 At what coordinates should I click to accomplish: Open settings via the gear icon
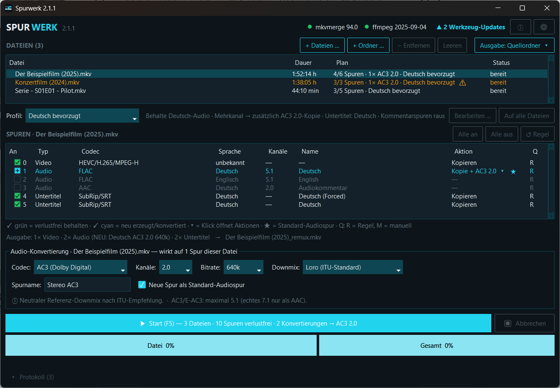[x=544, y=27]
